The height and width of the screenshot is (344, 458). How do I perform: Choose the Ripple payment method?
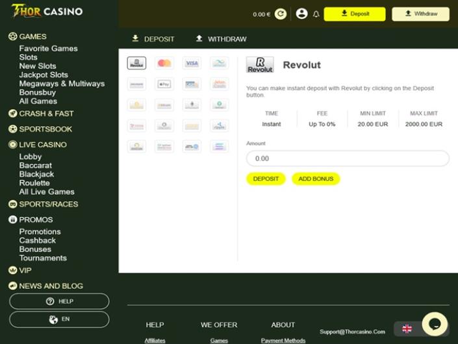pyautogui.click(x=220, y=125)
